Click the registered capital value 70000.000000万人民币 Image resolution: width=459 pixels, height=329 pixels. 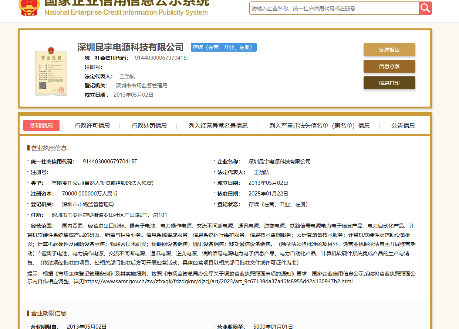coord(90,194)
